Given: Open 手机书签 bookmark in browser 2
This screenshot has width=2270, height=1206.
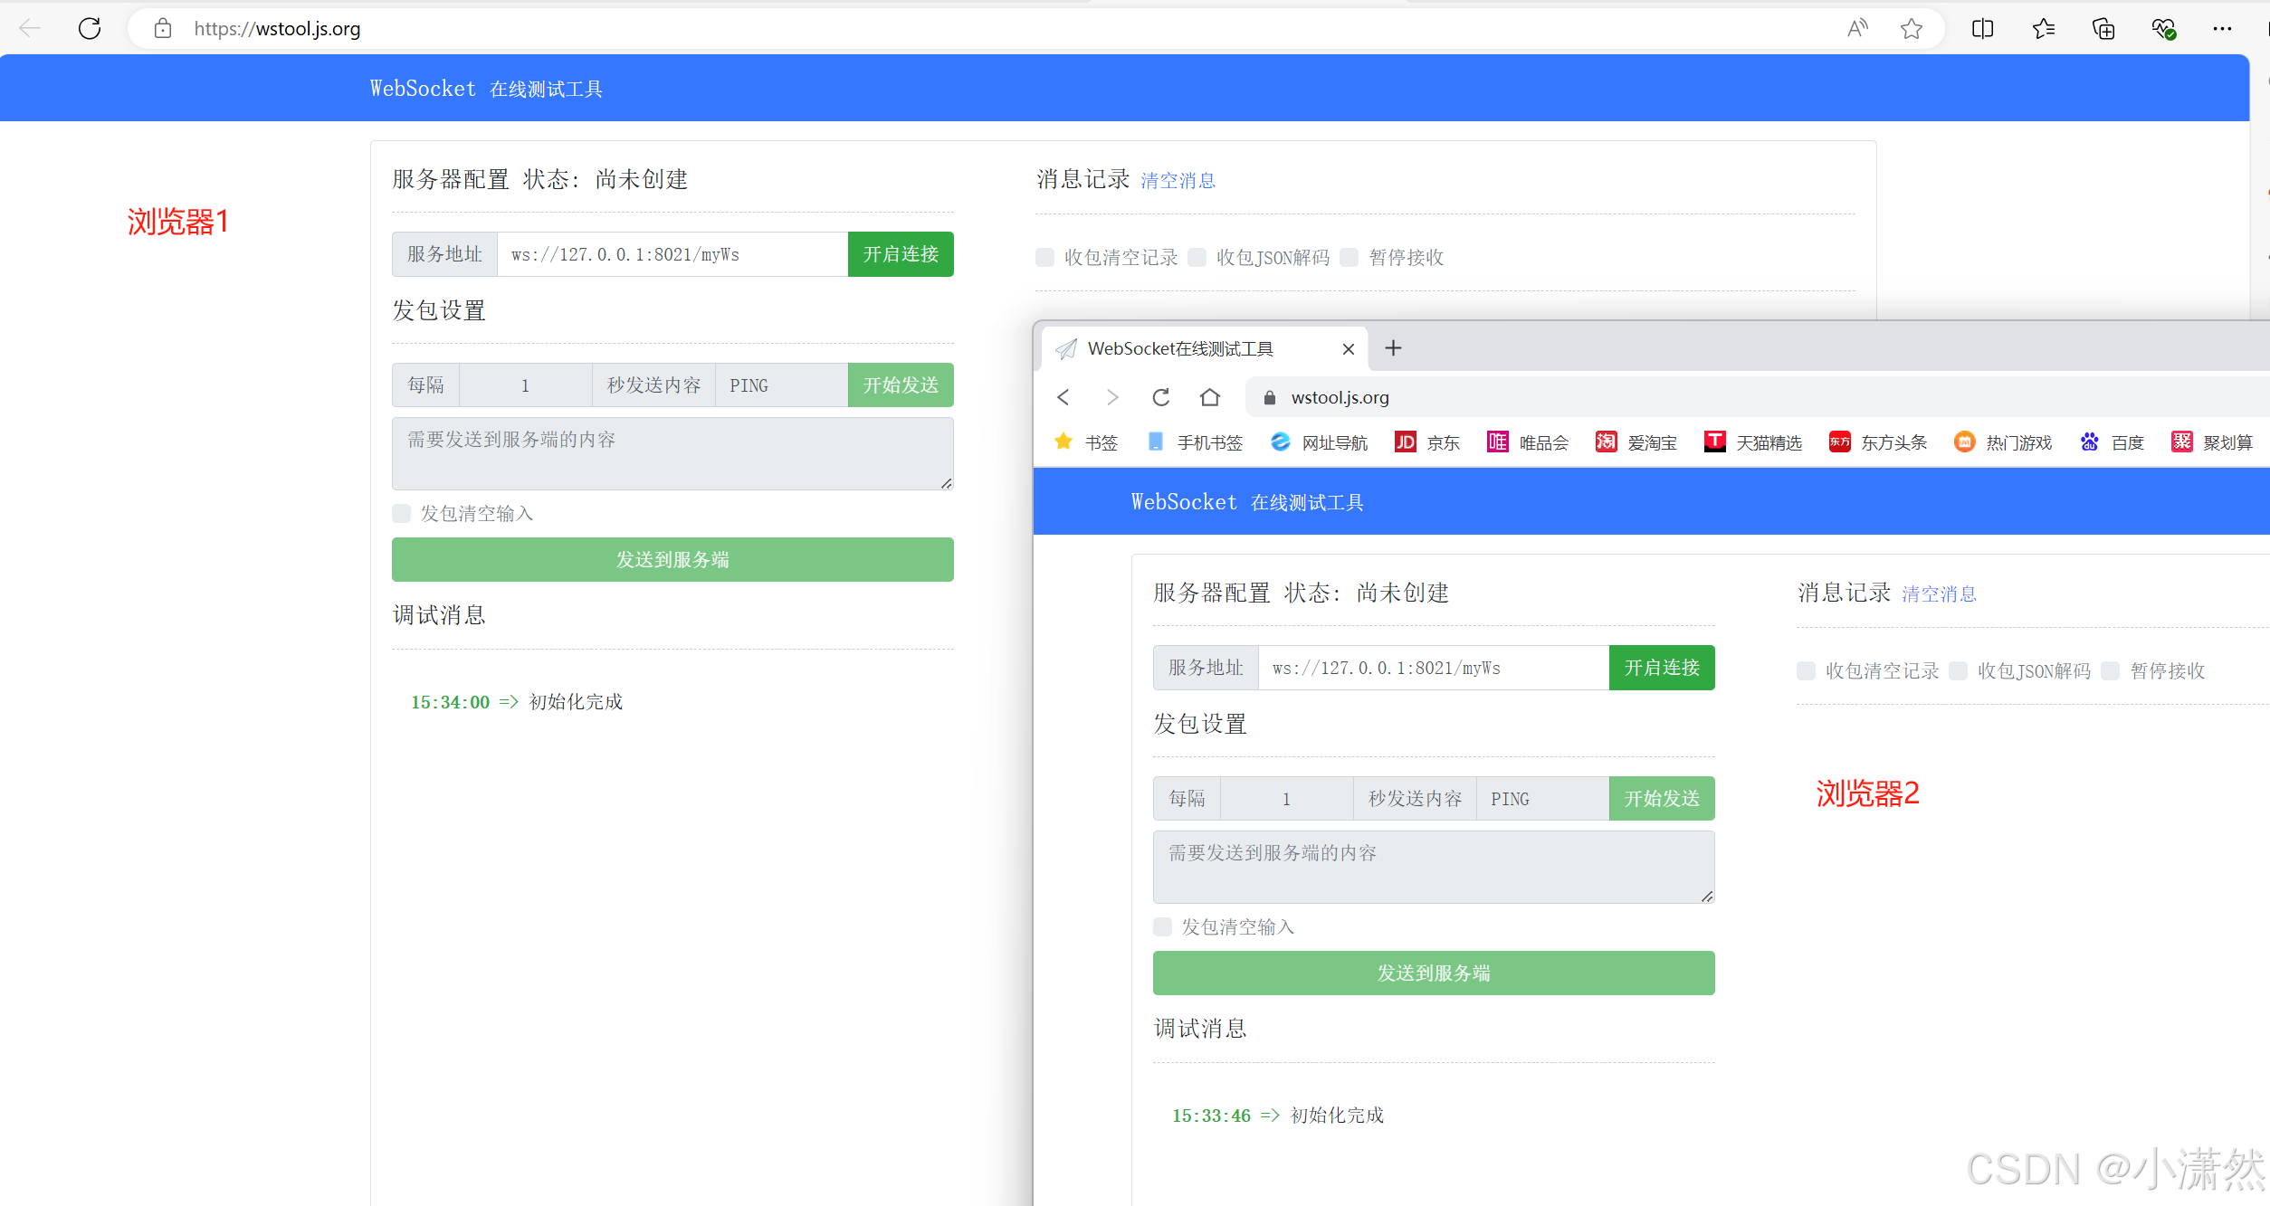Looking at the screenshot, I should (x=1195, y=442).
